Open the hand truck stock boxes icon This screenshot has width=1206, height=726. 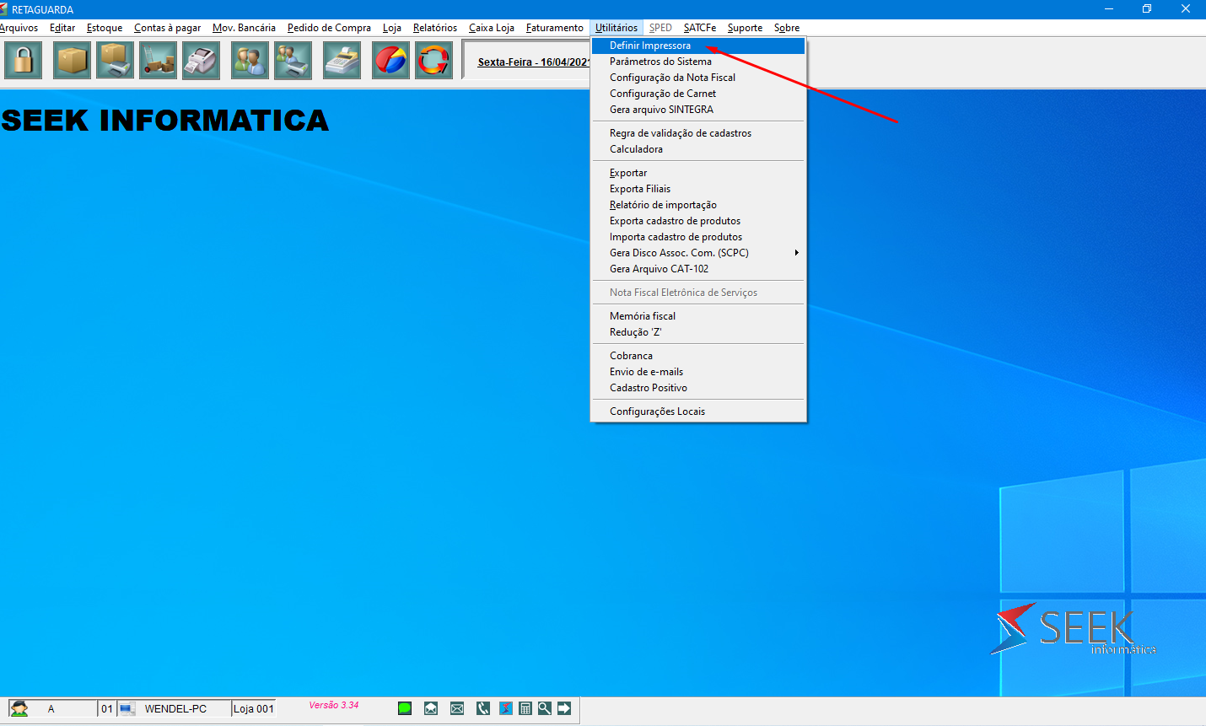(x=158, y=61)
